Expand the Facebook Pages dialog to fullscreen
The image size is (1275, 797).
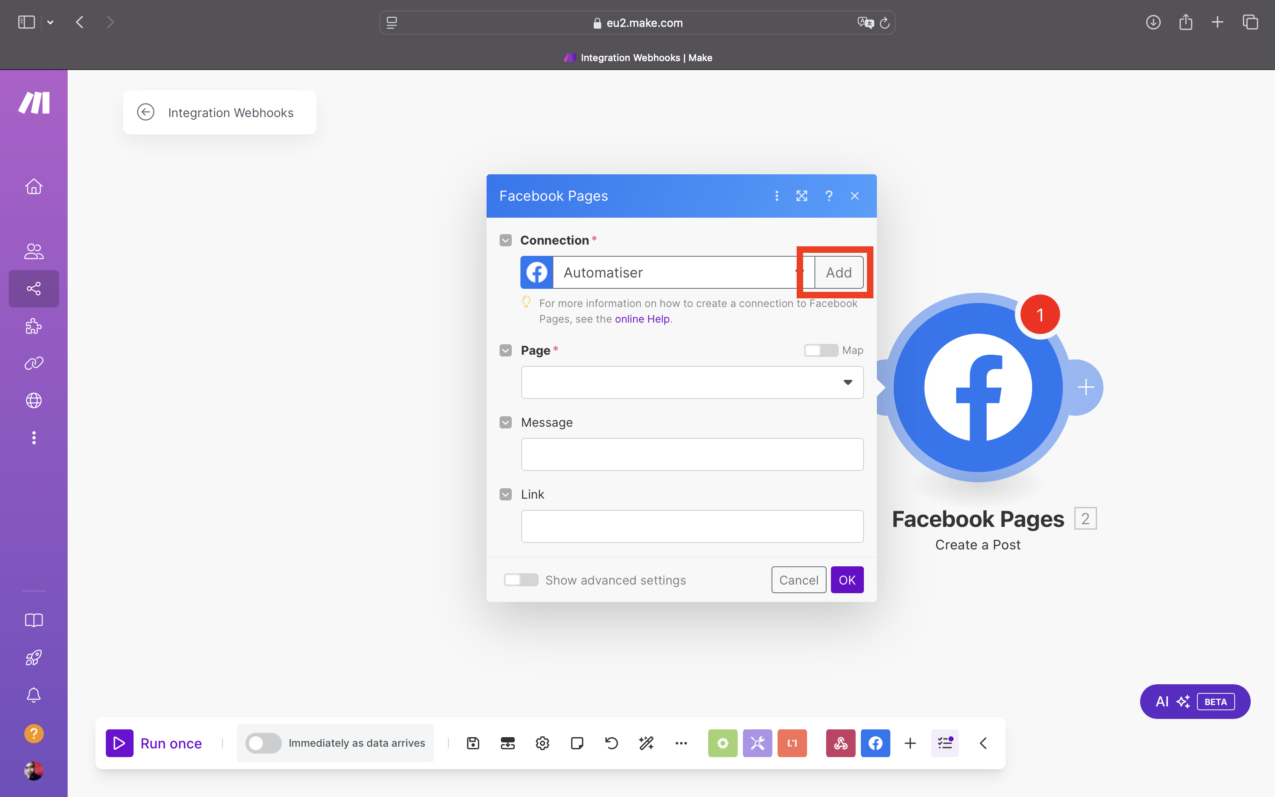tap(802, 196)
